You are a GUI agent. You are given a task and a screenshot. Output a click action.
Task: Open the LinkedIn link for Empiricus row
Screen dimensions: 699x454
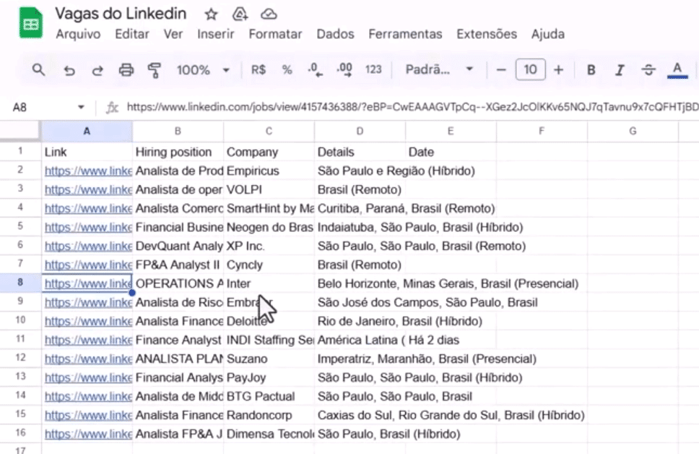[88, 171]
